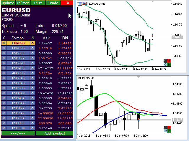
Task: Click the red A box on M1 chart
Action: tap(169, 61)
